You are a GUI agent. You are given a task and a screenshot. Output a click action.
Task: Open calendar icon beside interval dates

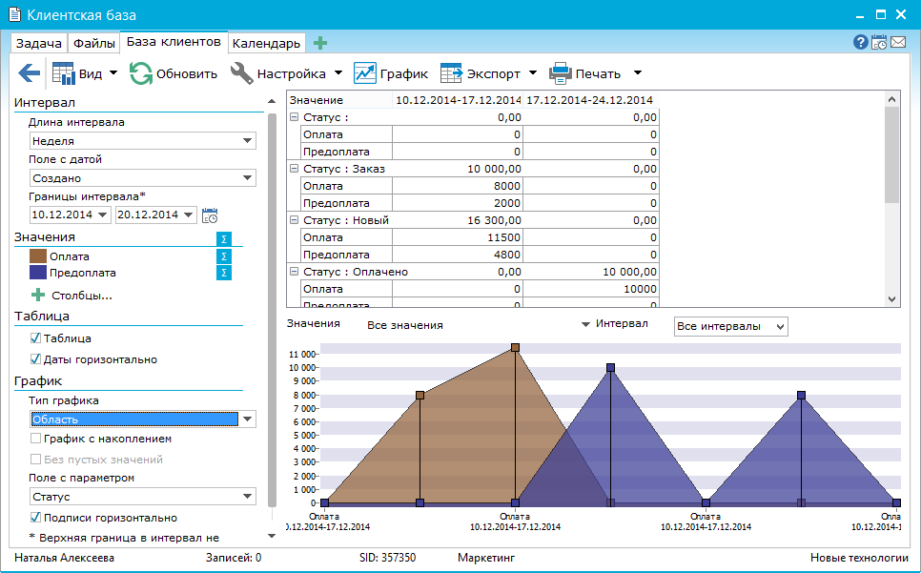pos(211,215)
